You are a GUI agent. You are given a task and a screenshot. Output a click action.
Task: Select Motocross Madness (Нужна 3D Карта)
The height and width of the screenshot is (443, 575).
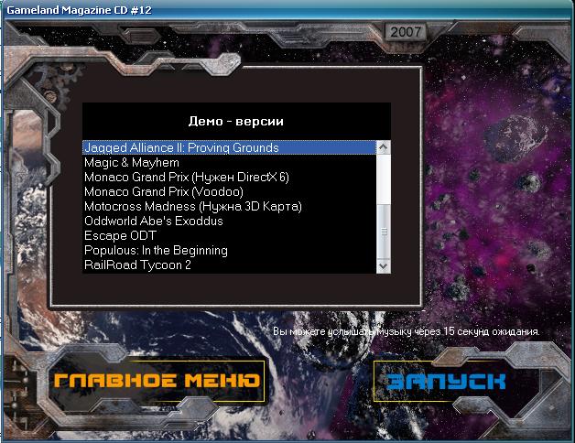coord(230,207)
